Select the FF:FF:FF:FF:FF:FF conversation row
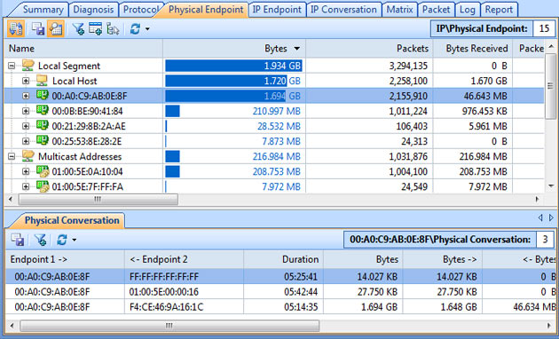Screen dimensions: 559x339 coord(280,277)
